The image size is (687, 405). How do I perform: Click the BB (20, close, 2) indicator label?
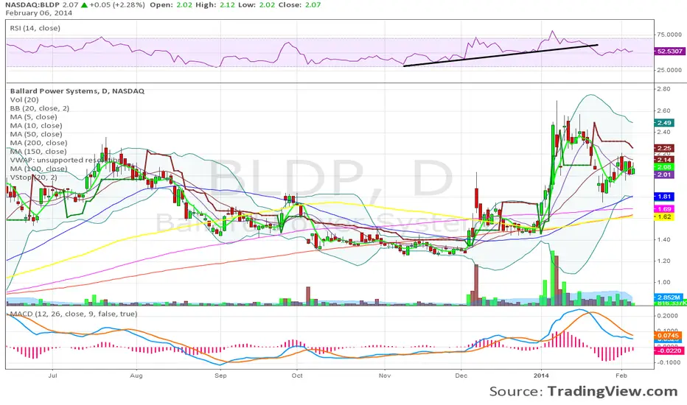[39, 108]
